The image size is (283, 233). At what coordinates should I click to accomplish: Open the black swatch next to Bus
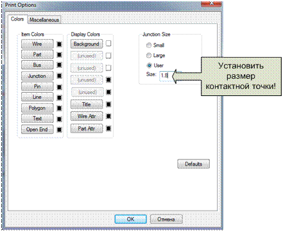(x=59, y=65)
